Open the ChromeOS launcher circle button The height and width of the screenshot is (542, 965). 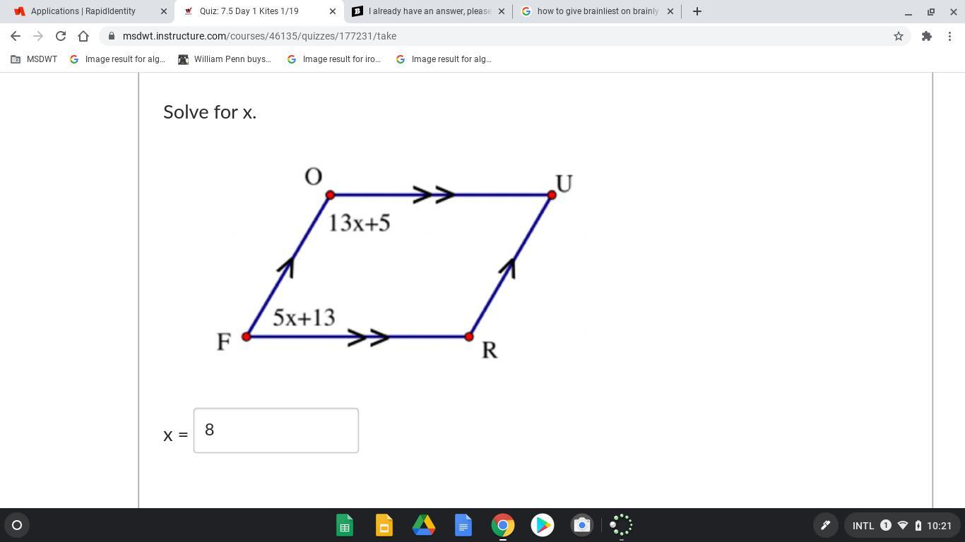[17, 525]
